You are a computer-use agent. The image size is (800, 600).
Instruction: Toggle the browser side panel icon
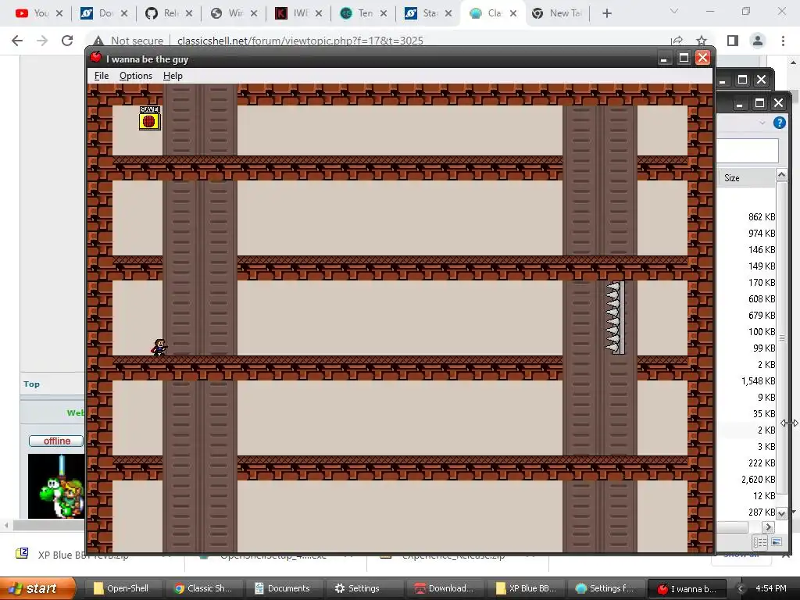(733, 41)
